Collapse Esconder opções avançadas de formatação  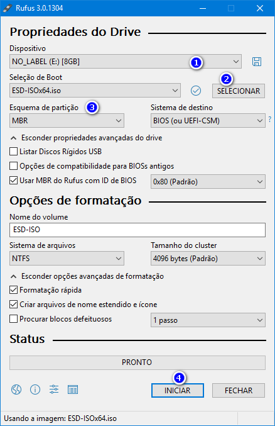pyautogui.click(x=87, y=276)
